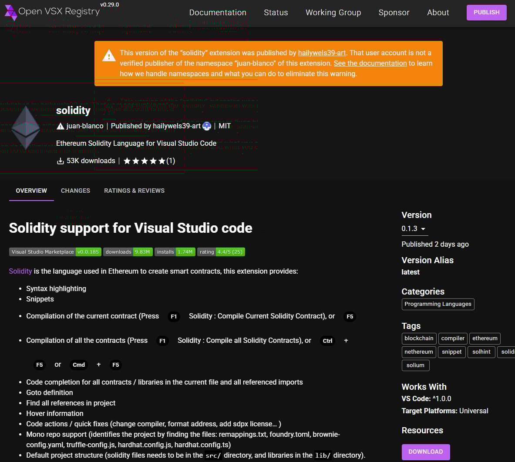Screen dimensions: 515x462
Task: Select the ethereum tag
Action: point(485,338)
